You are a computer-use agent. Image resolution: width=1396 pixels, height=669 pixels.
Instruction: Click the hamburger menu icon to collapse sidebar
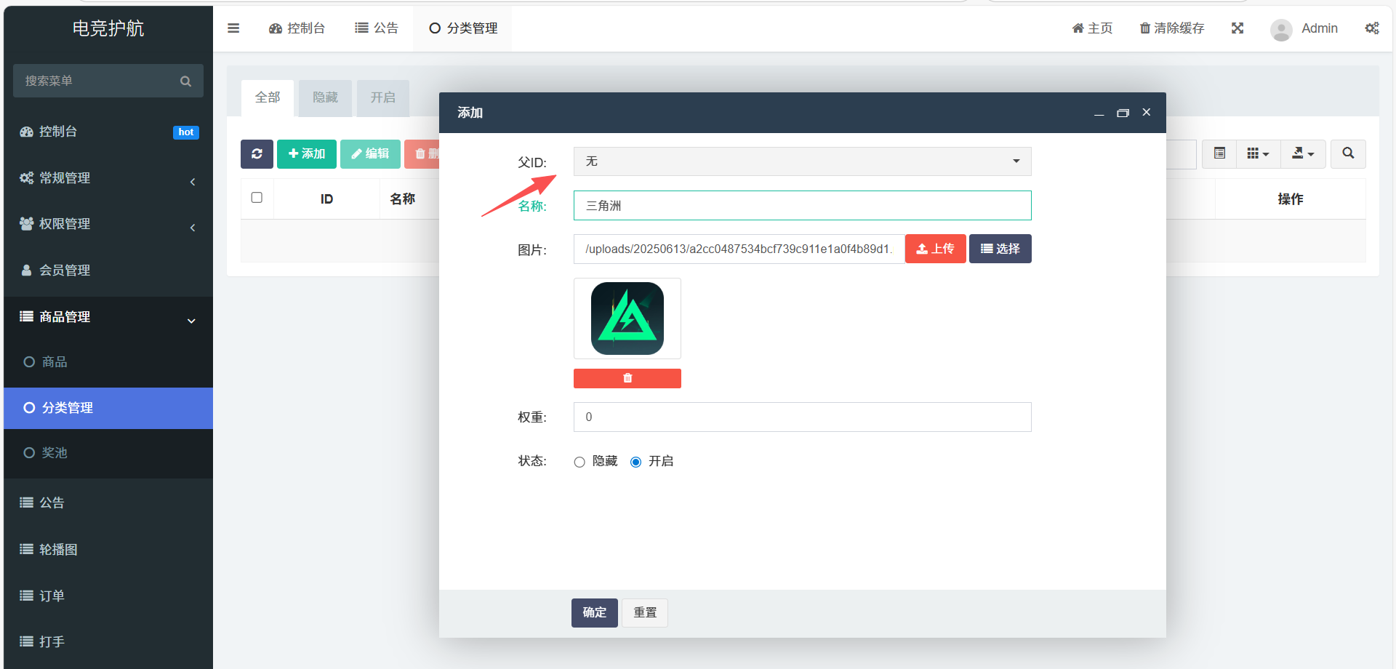[233, 28]
